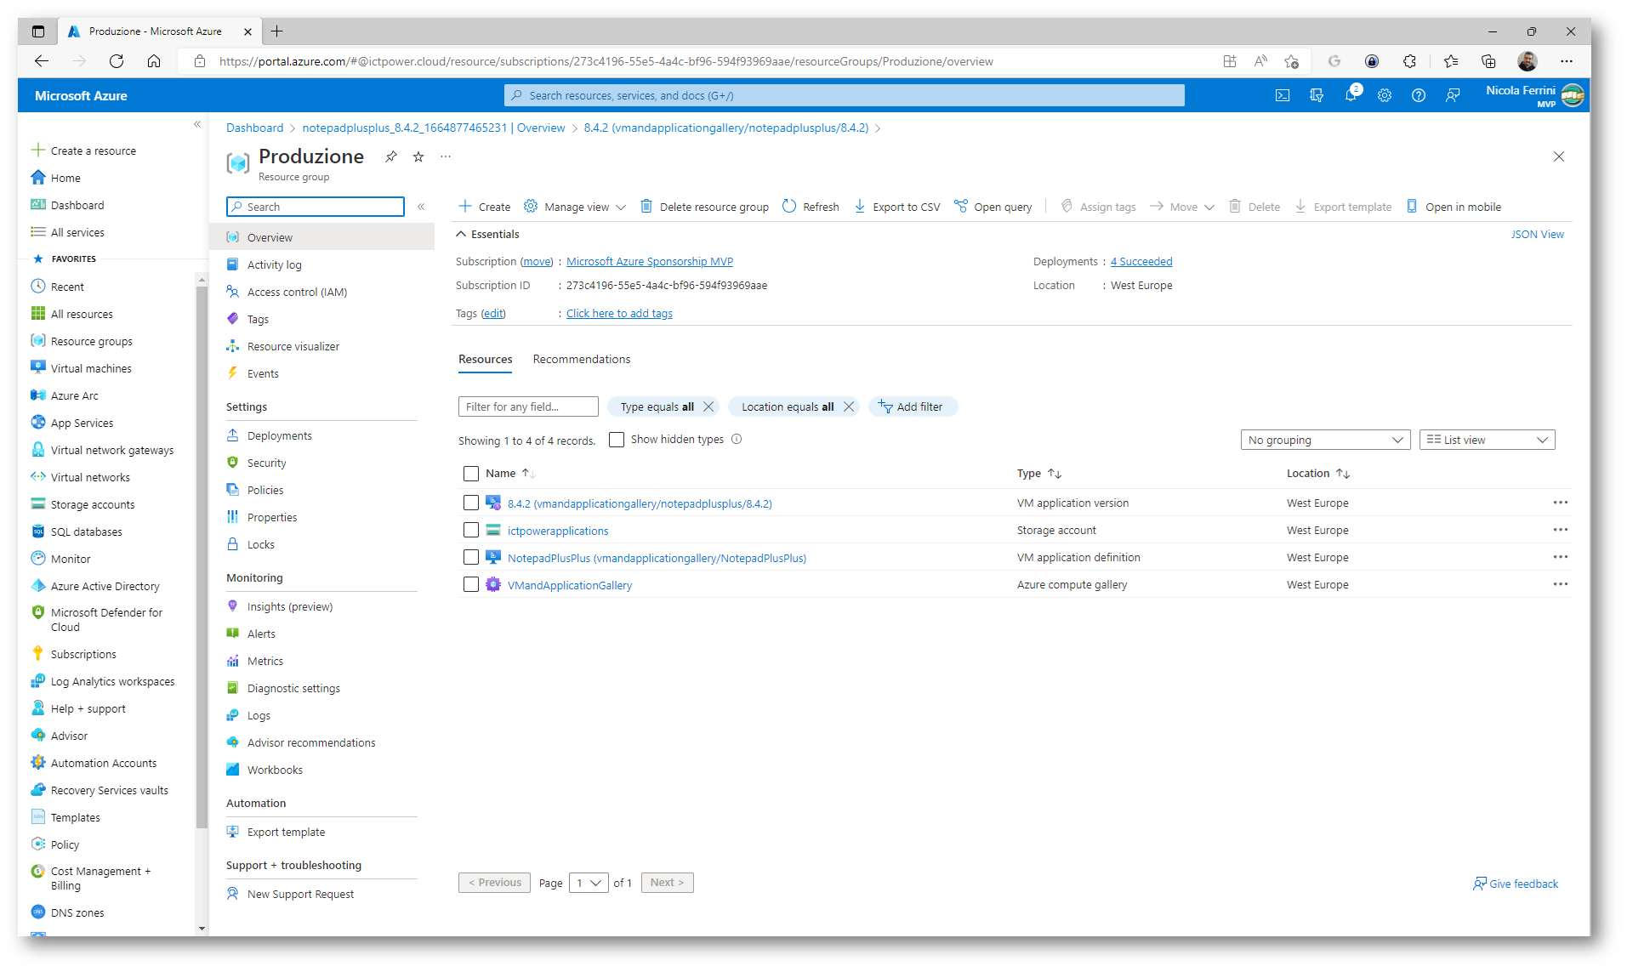This screenshot has width=1627, height=972.
Task: Open browser Extensions puzzle icon
Action: (1409, 61)
